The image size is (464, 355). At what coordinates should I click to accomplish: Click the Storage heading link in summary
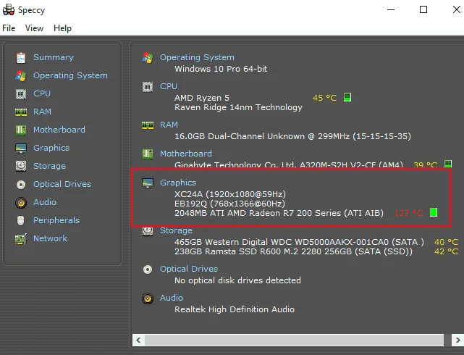pyautogui.click(x=176, y=230)
